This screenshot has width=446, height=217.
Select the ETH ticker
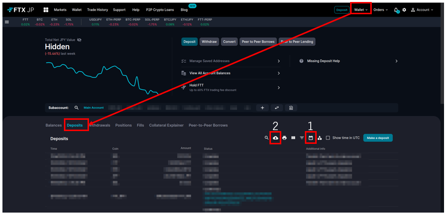(x=54, y=22)
